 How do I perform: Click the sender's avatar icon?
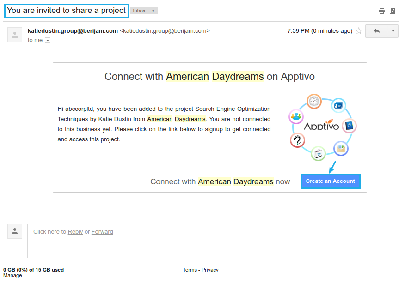(x=15, y=35)
